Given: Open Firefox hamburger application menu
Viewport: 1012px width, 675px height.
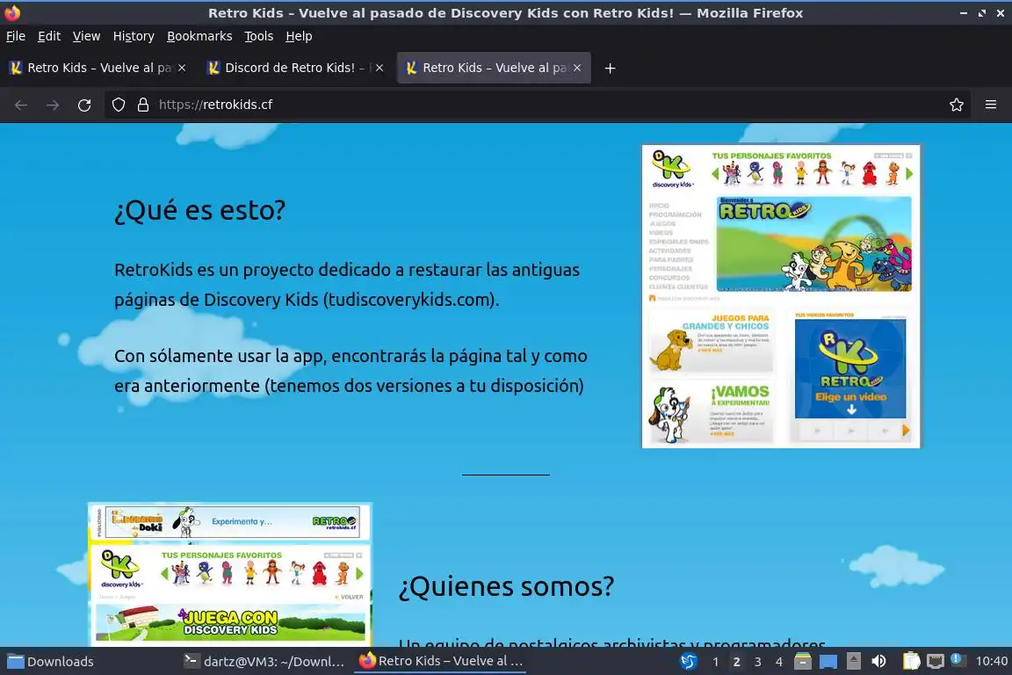Looking at the screenshot, I should pyautogui.click(x=991, y=105).
